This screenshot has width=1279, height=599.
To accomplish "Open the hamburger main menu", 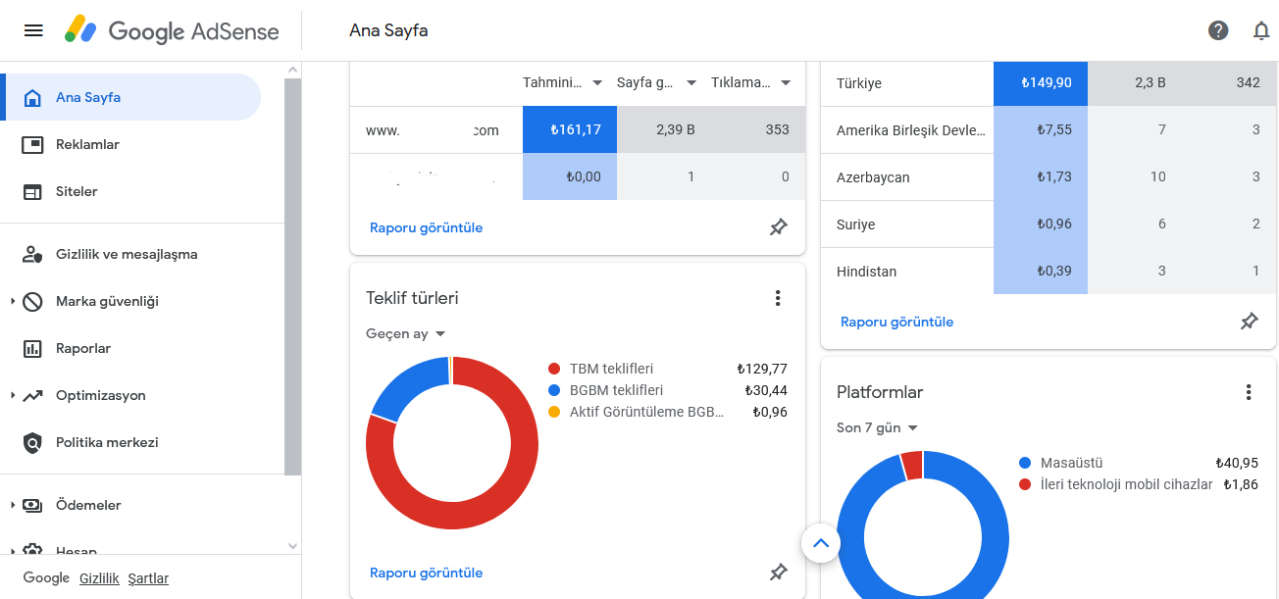I will point(33,30).
